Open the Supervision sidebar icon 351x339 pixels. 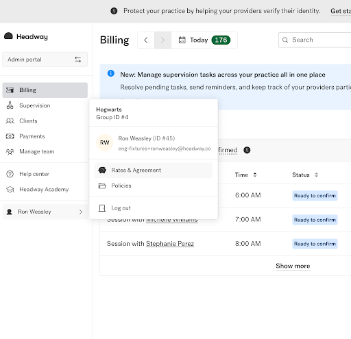click(x=10, y=105)
